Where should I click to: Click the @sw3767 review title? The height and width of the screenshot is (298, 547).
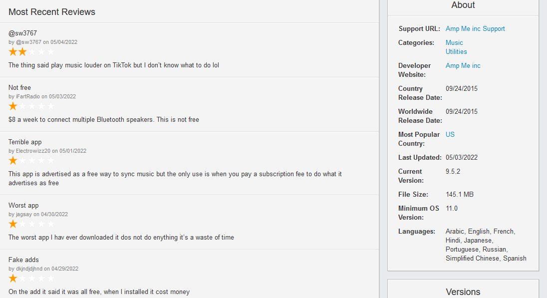[22, 33]
